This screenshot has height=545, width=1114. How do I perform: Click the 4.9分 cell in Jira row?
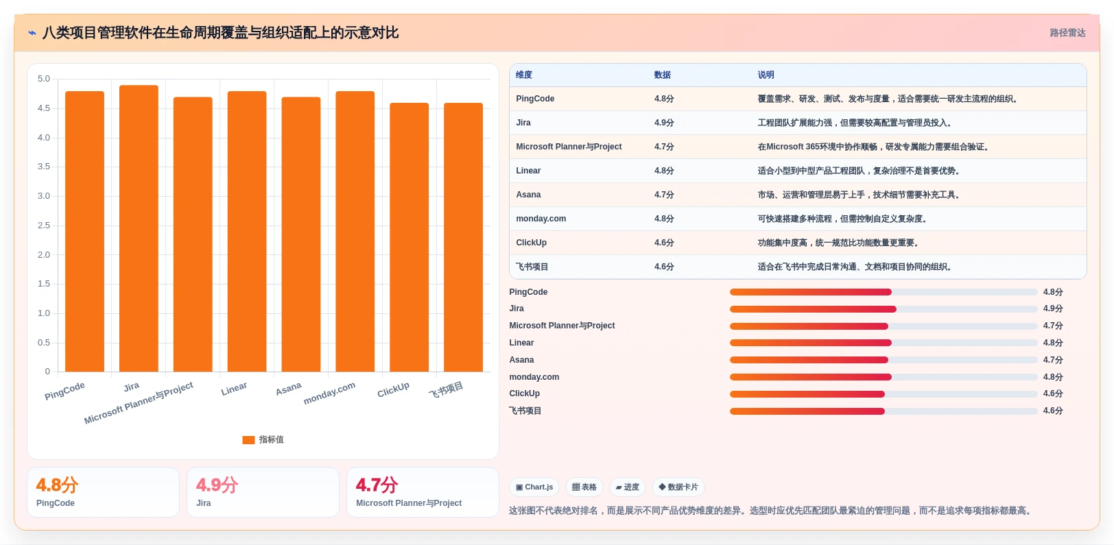pos(664,123)
